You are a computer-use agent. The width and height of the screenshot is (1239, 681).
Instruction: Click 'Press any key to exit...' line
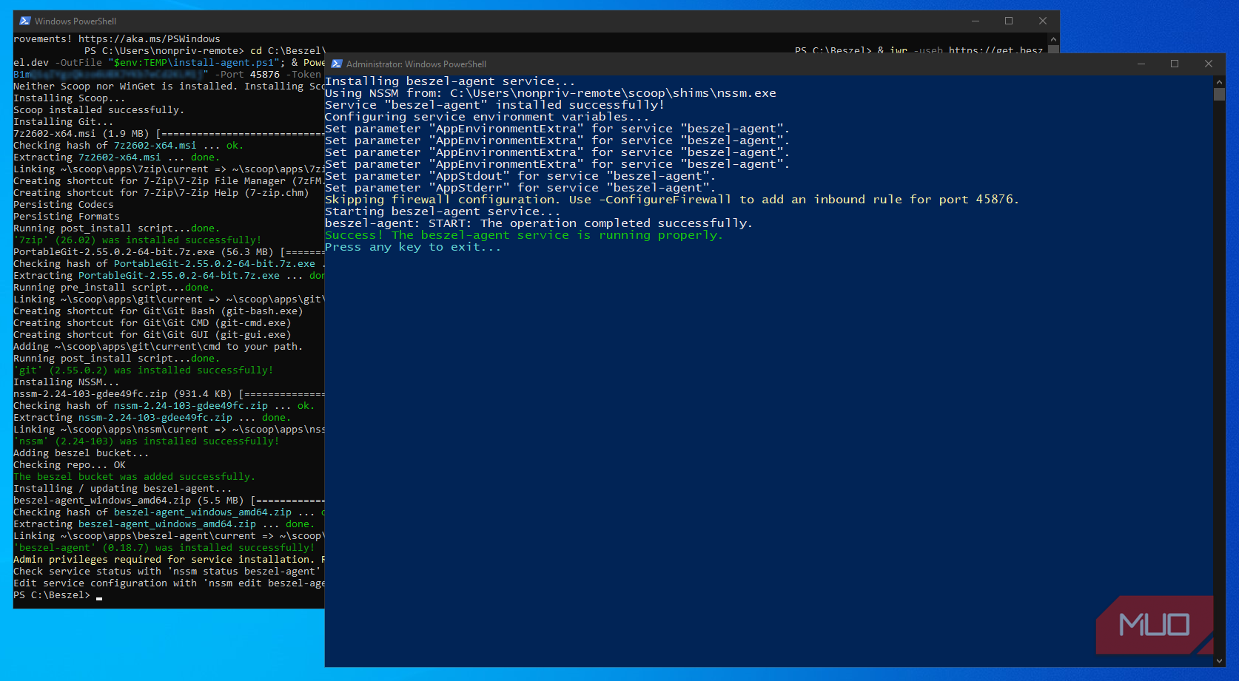tap(413, 247)
